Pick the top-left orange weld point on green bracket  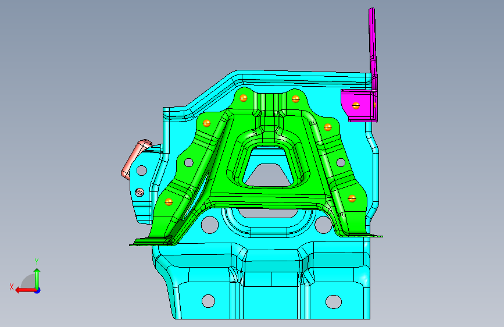pos(244,98)
